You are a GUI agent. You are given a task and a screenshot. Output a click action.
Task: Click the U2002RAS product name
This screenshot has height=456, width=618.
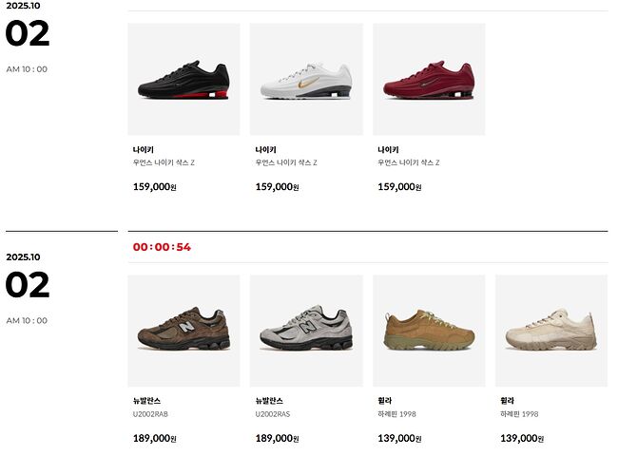tap(272, 414)
